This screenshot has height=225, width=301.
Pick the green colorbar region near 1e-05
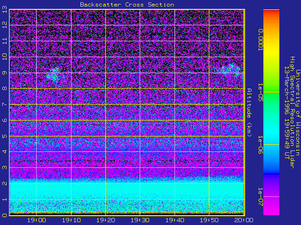(271, 92)
